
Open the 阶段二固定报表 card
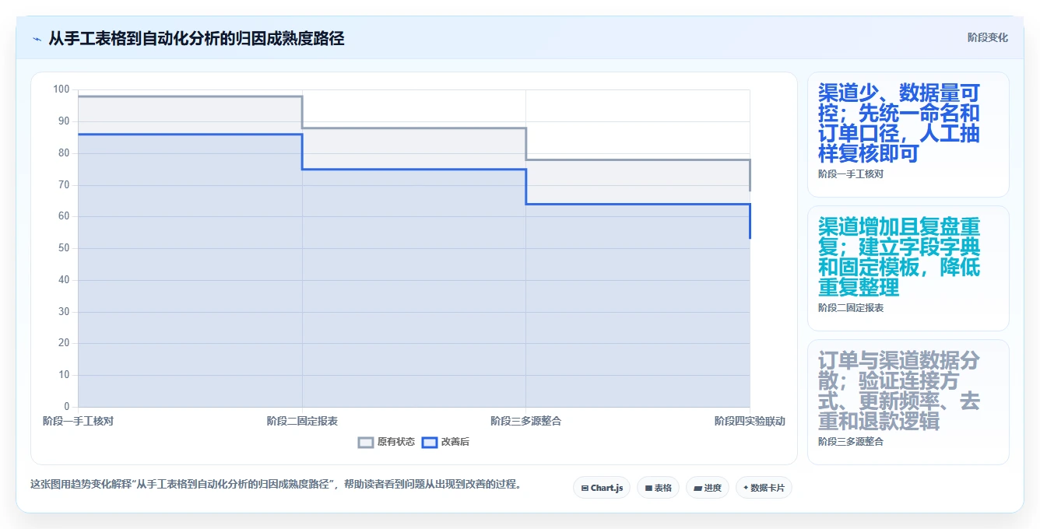click(x=908, y=268)
